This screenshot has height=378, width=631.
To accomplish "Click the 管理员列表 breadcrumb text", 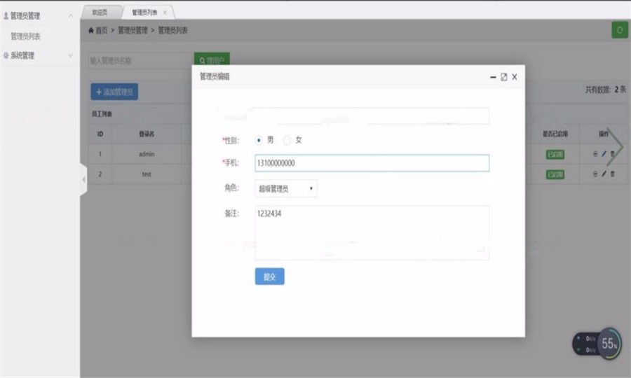I will pos(172,30).
